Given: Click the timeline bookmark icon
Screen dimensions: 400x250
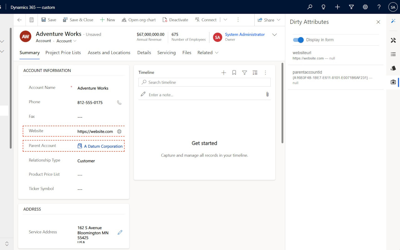Looking at the screenshot, I should (x=234, y=72).
